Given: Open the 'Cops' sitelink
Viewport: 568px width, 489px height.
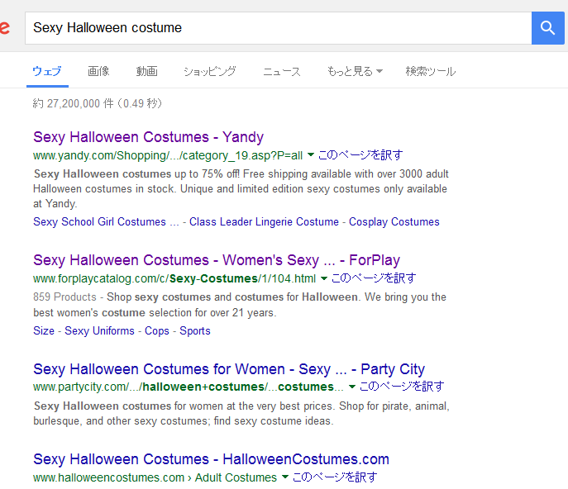Looking at the screenshot, I should (x=157, y=330).
